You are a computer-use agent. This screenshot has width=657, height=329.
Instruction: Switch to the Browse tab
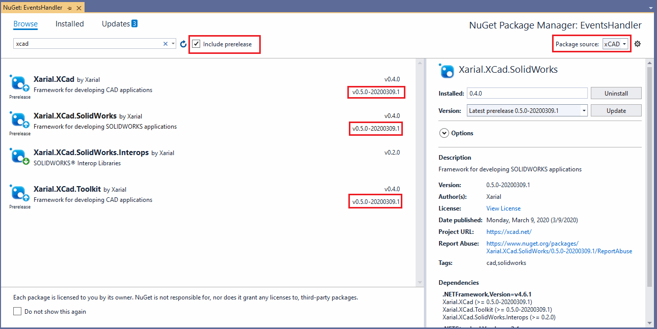(x=25, y=24)
